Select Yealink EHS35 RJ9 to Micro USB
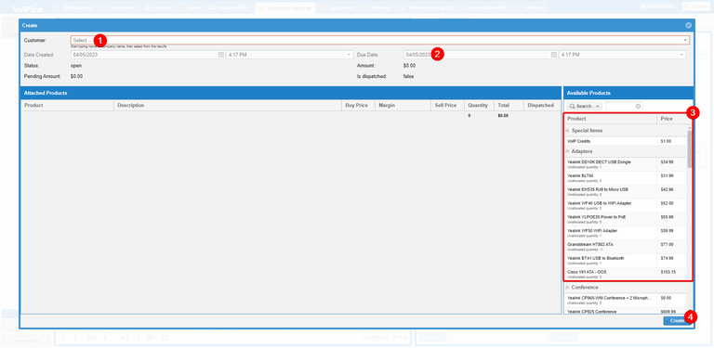Screen dimensions: 714x348 [626, 191]
